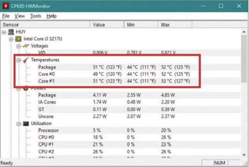Image resolution: width=249 pixels, height=167 pixels.
Task: Click the Value column header
Action: pyautogui.click(x=107, y=25)
